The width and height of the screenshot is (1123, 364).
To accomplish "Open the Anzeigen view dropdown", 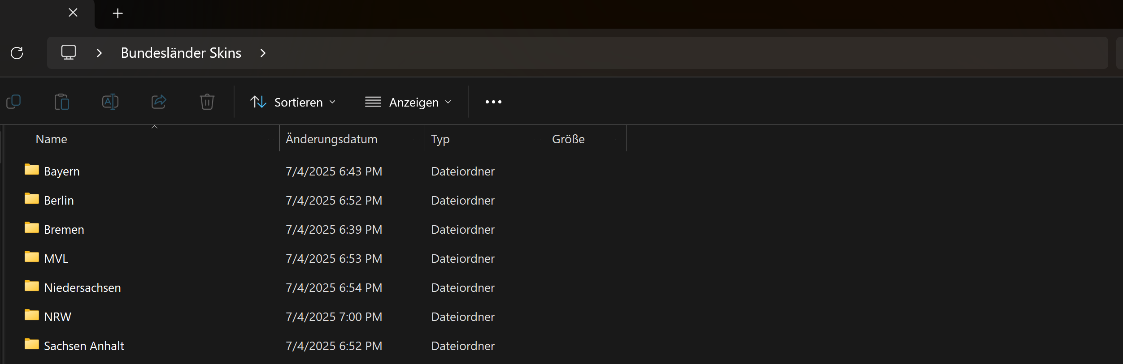I will point(408,102).
